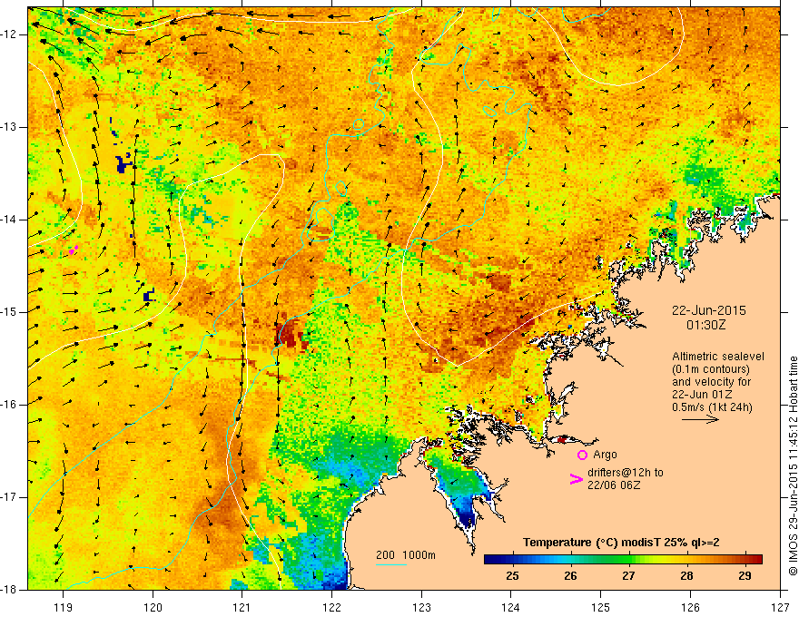799x617 pixels.
Task: Click the "22-Jun 01Z" legend text
Action: point(703,395)
